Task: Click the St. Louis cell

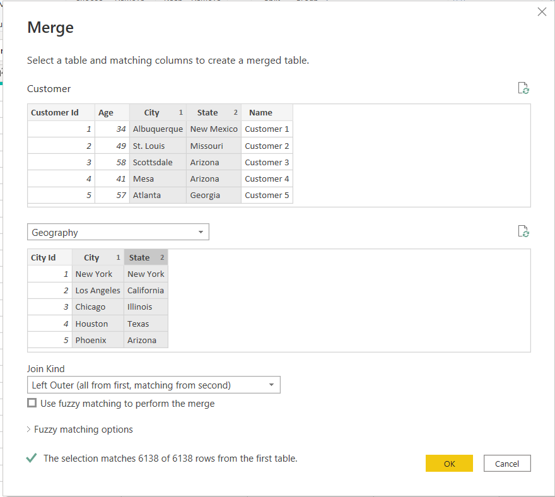Action: 158,146
